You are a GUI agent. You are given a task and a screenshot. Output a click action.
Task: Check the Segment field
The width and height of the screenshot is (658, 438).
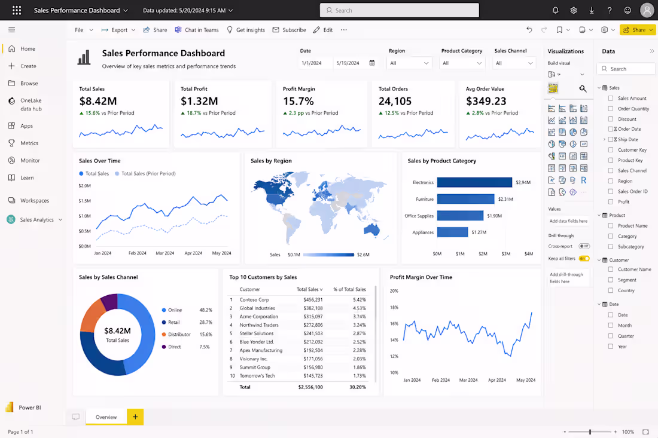(x=611, y=280)
